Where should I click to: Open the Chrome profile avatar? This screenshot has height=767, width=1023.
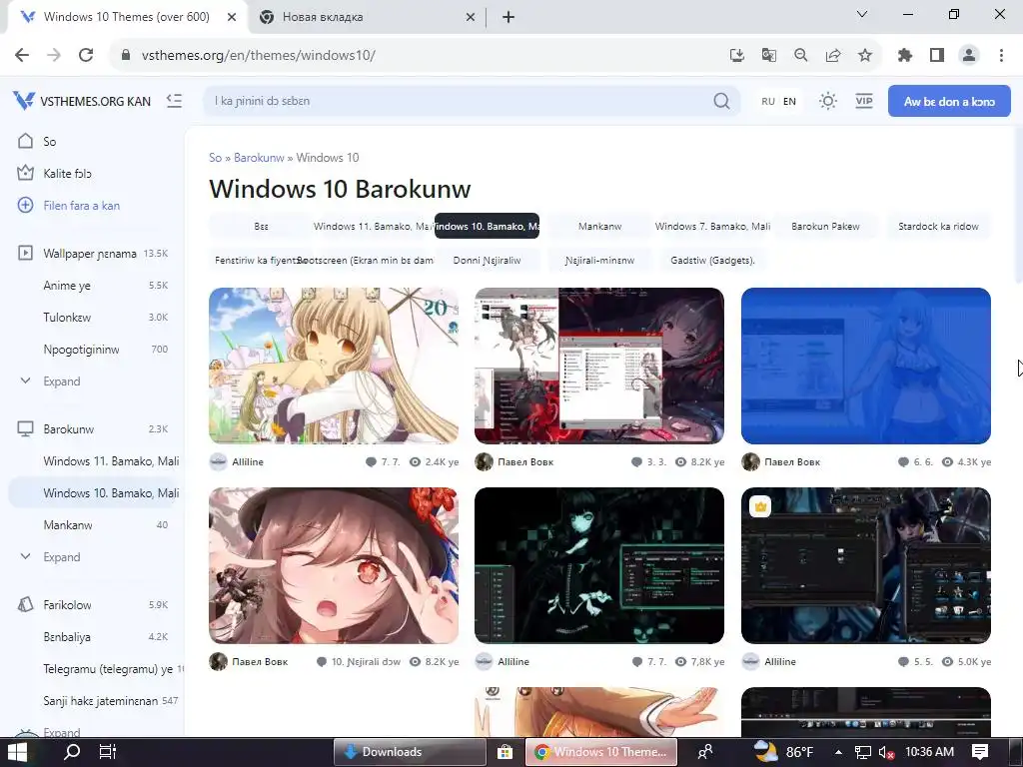969,55
